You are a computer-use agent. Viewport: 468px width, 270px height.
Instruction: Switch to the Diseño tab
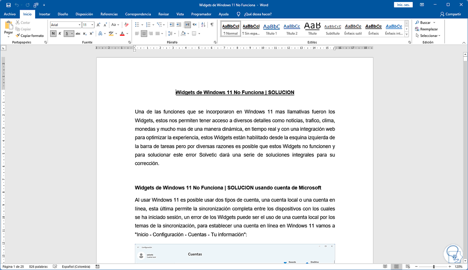tap(63, 14)
